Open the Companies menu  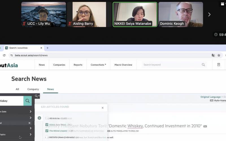tap(59, 65)
